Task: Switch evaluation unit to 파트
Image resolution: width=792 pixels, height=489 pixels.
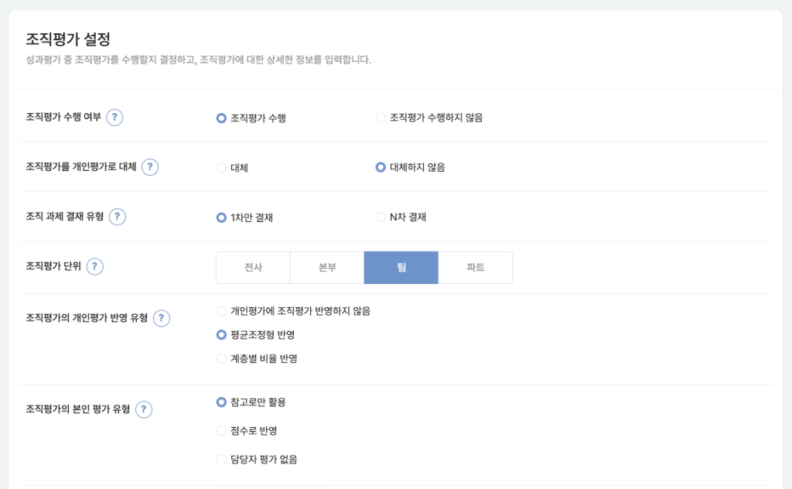Action: click(476, 268)
